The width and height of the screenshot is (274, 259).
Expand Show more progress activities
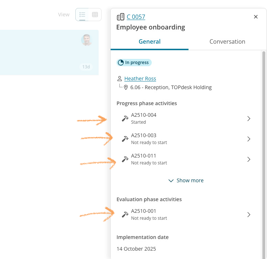tap(186, 180)
